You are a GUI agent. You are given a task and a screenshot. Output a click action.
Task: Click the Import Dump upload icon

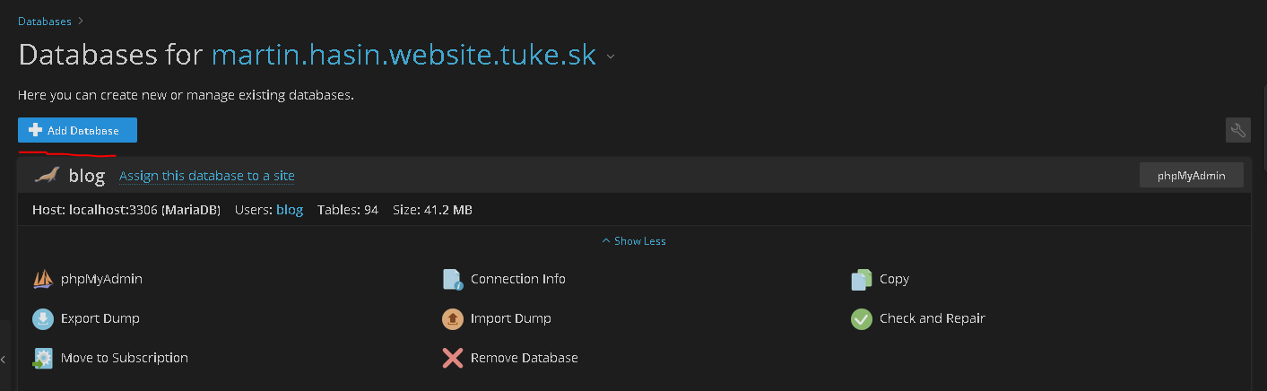coord(453,319)
